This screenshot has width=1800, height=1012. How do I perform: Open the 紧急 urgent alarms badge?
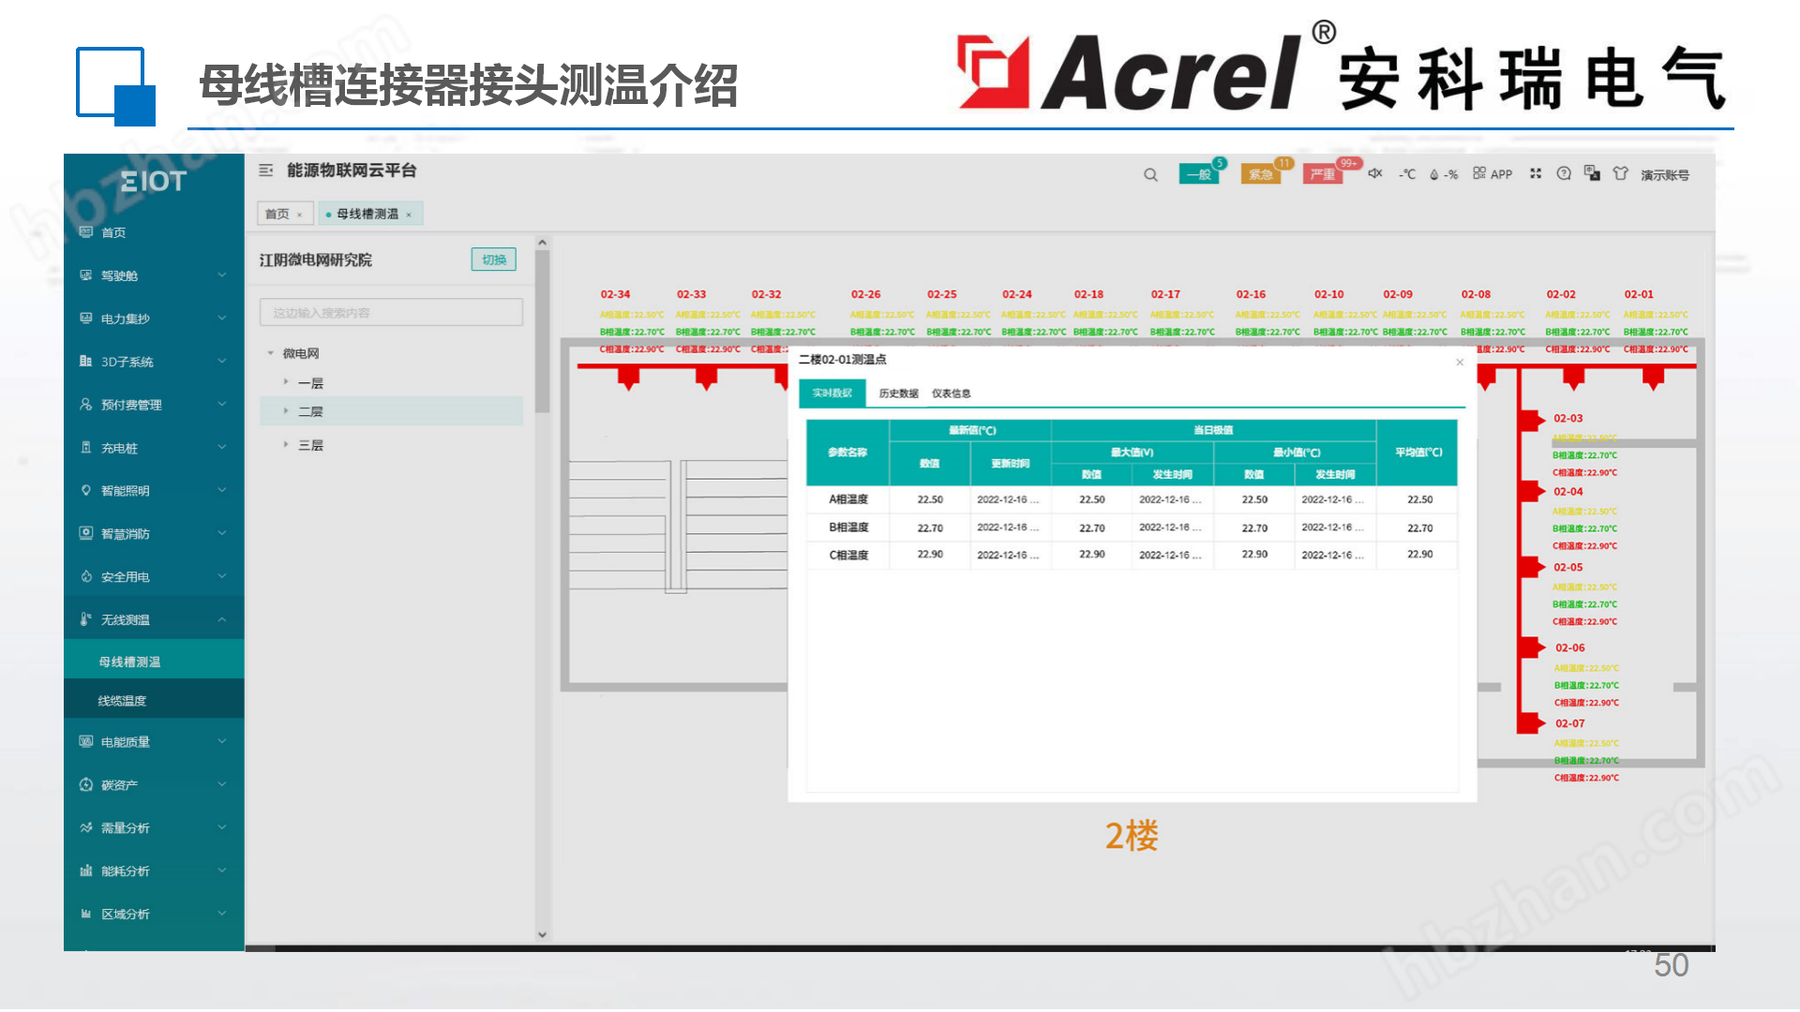pyautogui.click(x=1261, y=174)
